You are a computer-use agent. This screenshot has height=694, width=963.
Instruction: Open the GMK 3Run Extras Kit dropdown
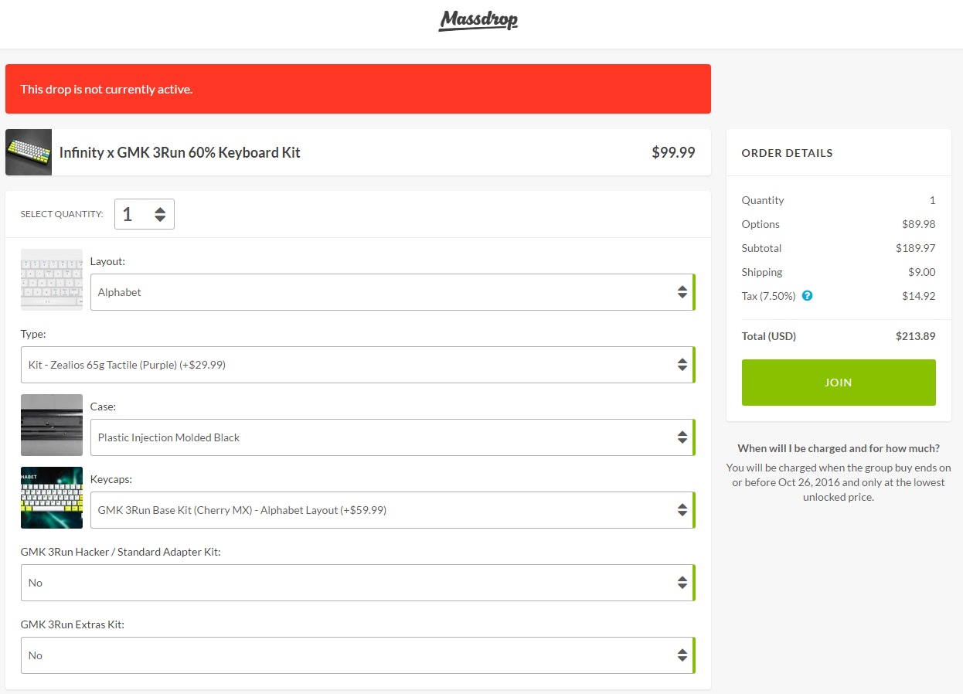[356, 655]
